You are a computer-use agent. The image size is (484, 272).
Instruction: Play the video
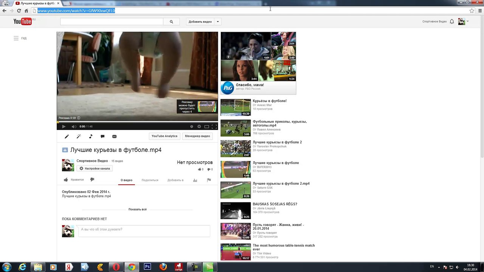(64, 127)
